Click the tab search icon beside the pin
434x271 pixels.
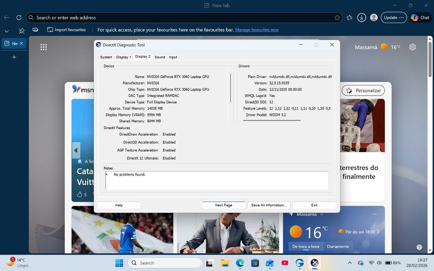(35, 29)
